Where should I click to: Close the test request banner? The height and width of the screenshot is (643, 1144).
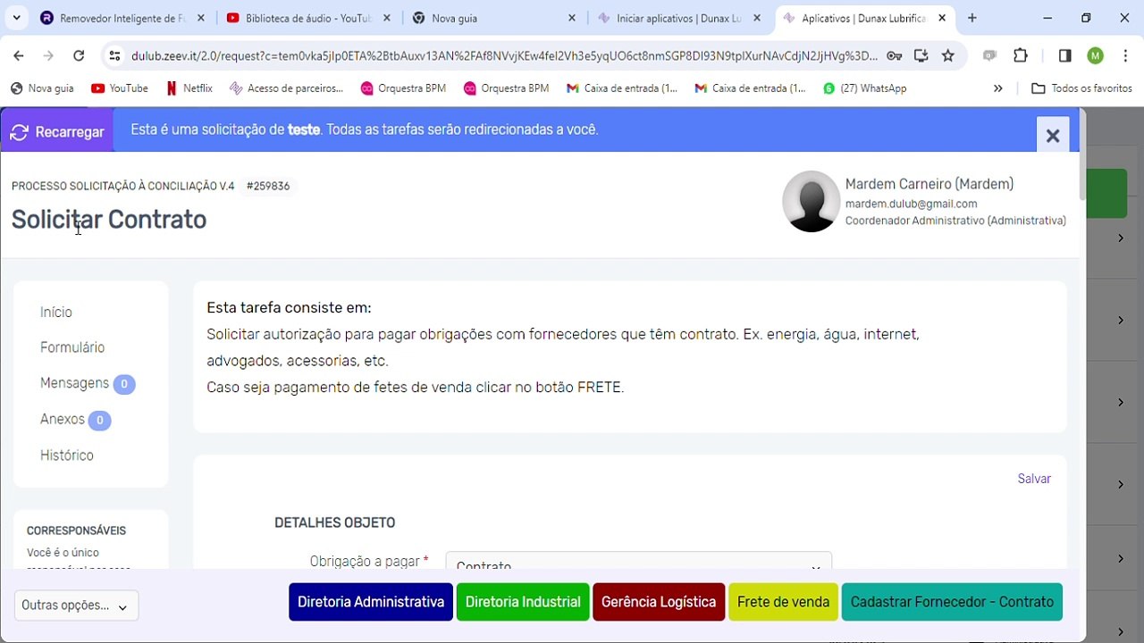(x=1052, y=136)
